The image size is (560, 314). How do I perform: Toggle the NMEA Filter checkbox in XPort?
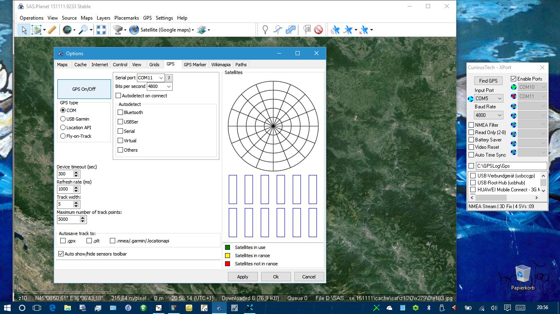[471, 125]
